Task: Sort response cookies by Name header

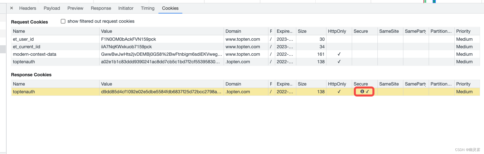Action: (55, 84)
